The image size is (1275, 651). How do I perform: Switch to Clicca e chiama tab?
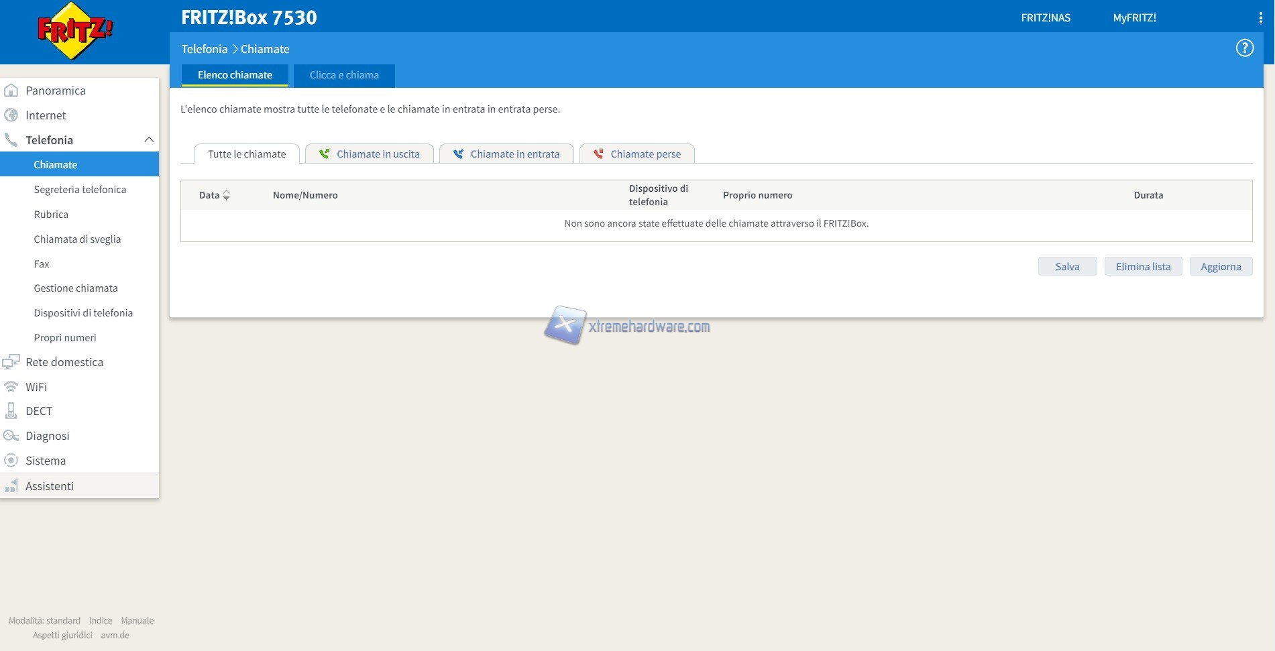344,75
